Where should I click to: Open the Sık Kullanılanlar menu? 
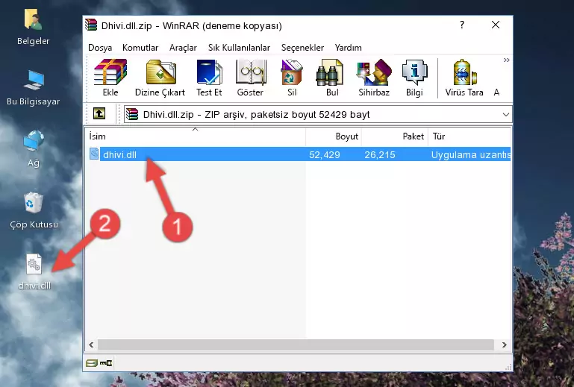[239, 48]
